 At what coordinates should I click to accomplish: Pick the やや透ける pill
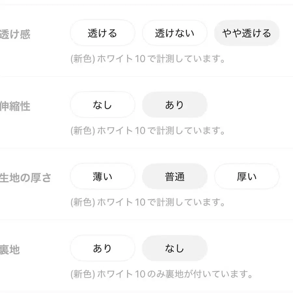click(x=246, y=33)
